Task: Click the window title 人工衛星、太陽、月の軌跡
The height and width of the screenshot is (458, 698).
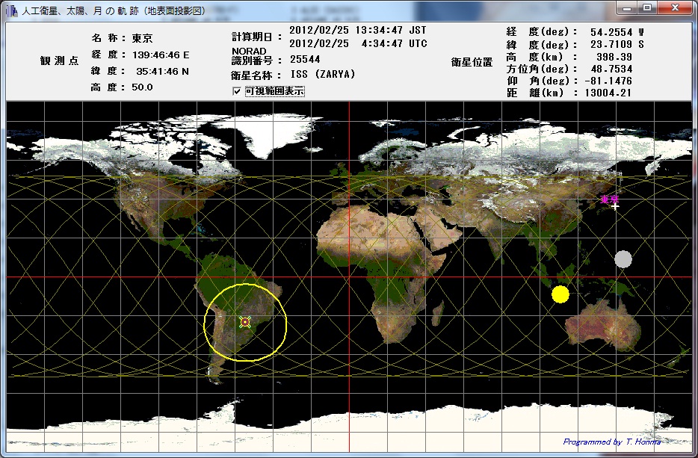Action: [114, 11]
